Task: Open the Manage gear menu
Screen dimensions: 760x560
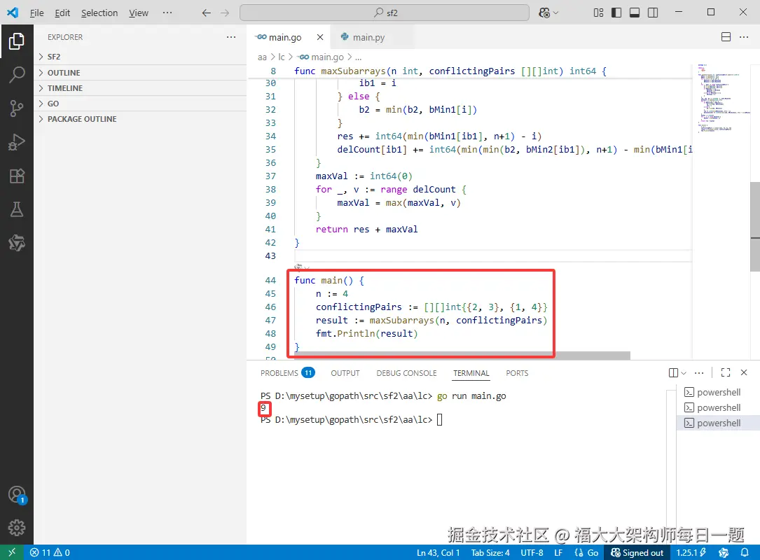Action: [x=17, y=528]
